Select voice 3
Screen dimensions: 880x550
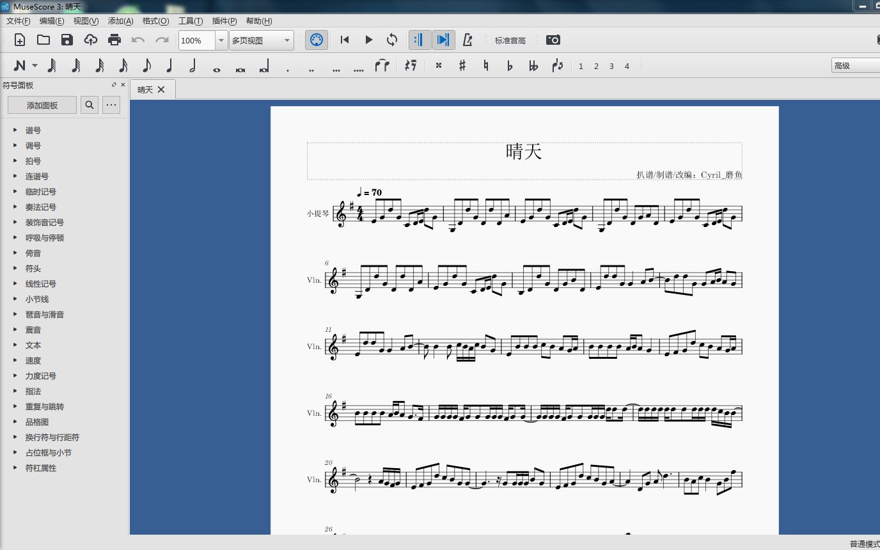[x=611, y=66]
